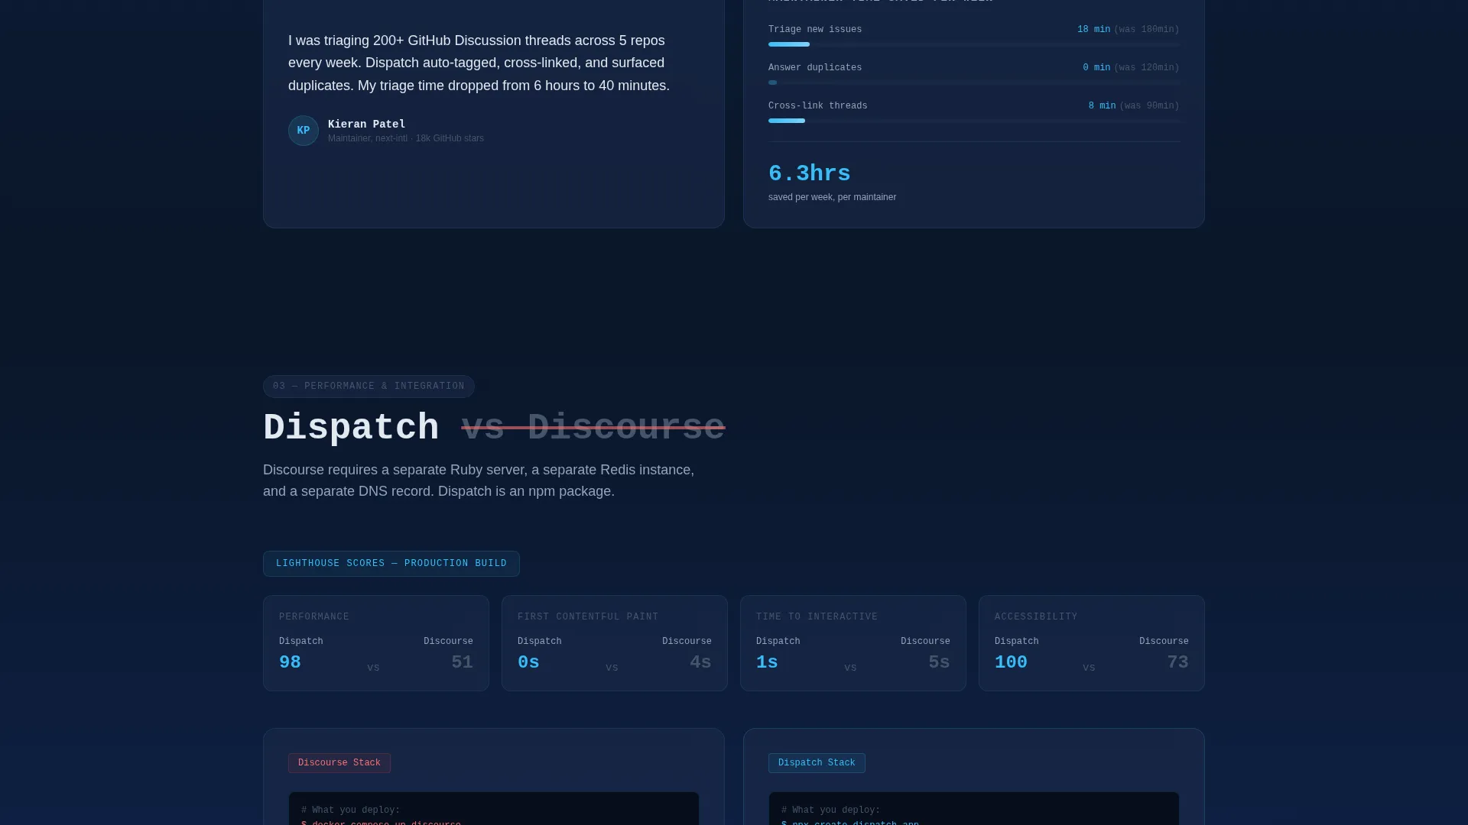This screenshot has width=1468, height=825.
Task: Click Discourse interactive time 5s
Action: coord(939,662)
